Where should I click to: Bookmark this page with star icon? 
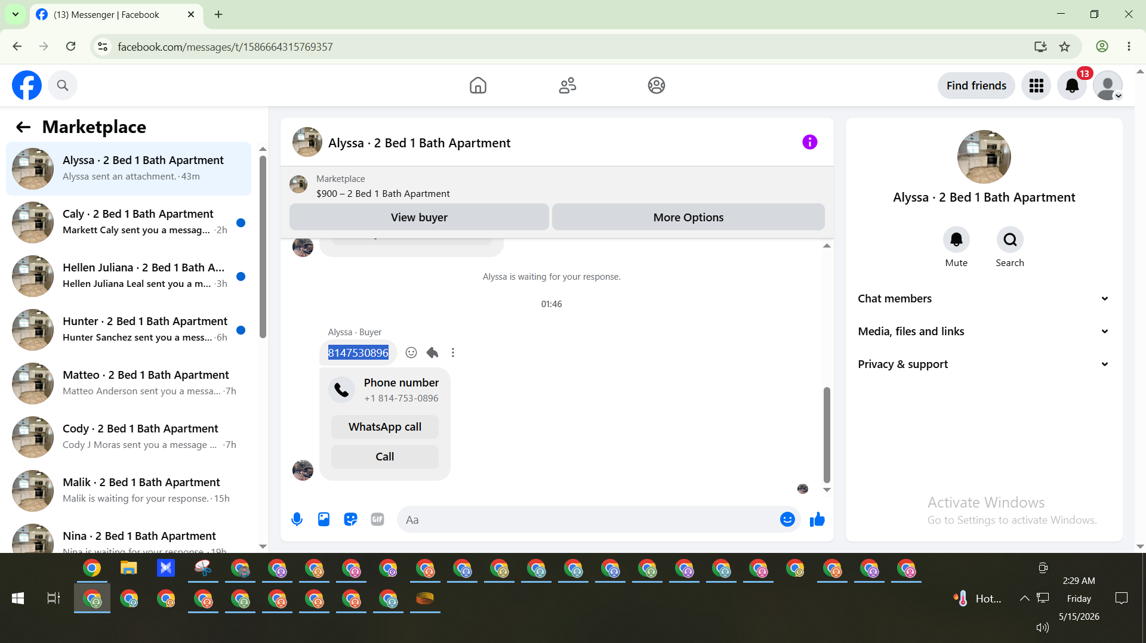pos(1065,47)
